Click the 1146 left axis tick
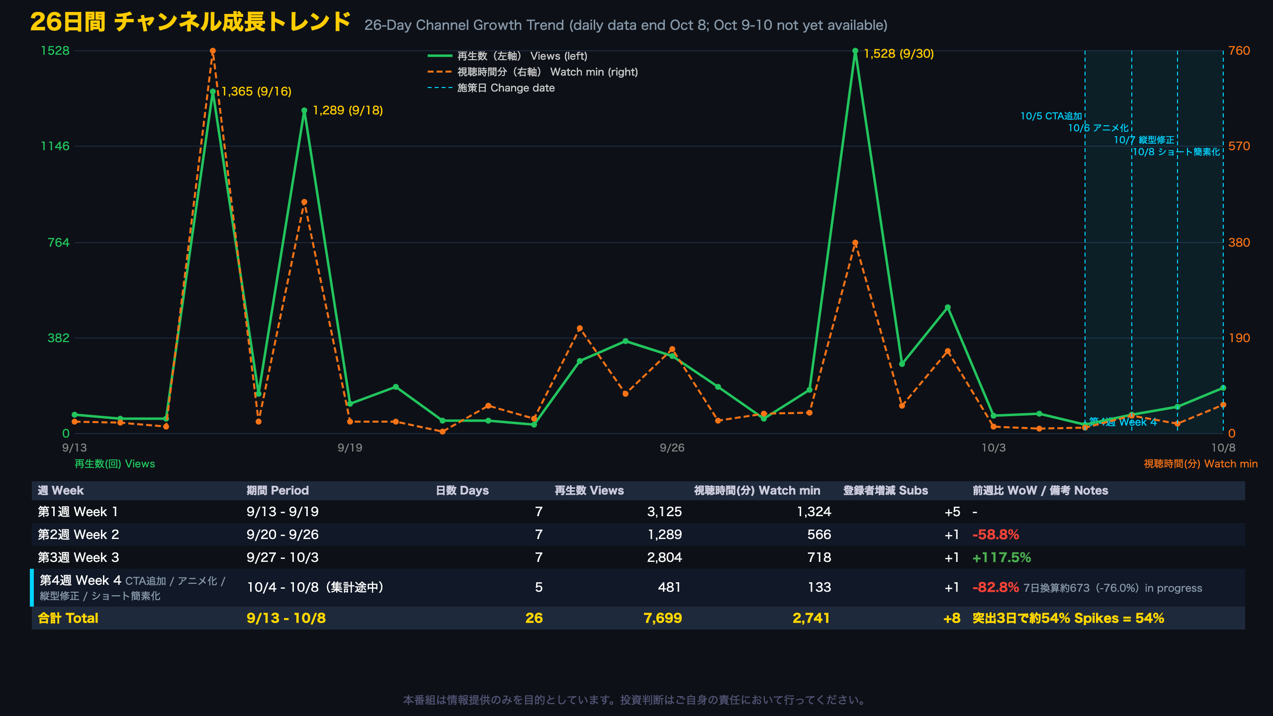 click(55, 146)
